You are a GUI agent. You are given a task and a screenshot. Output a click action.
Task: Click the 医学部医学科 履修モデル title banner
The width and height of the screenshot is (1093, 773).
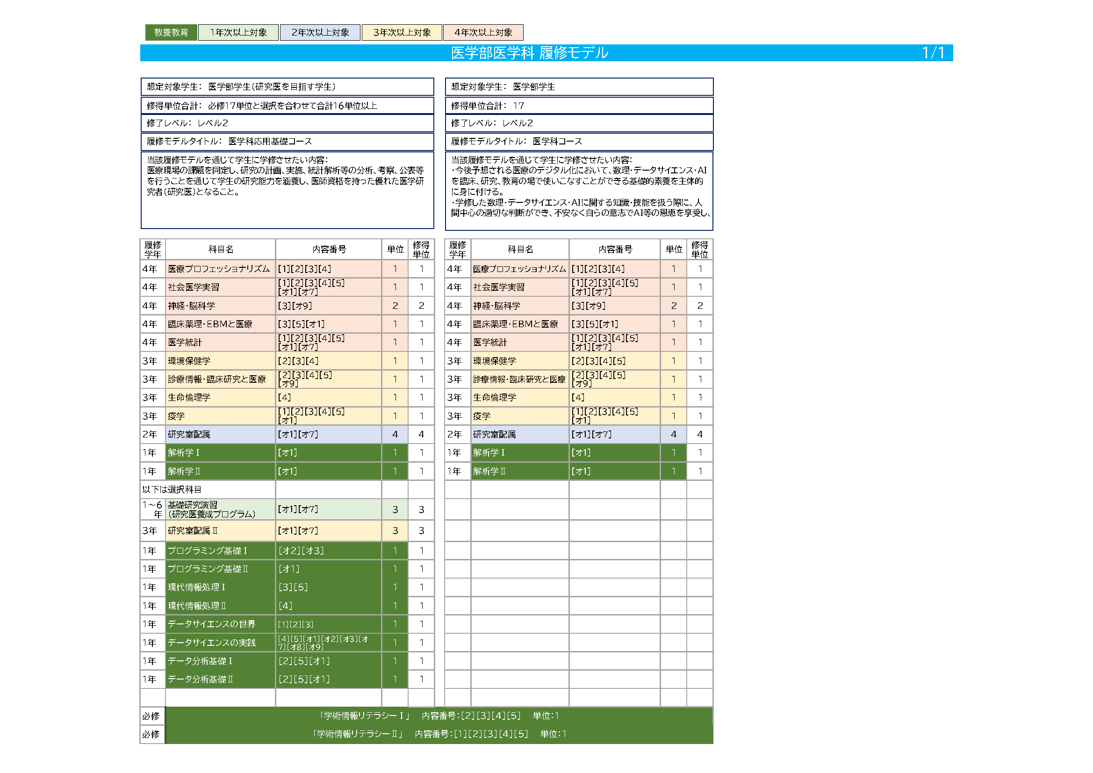(529, 53)
